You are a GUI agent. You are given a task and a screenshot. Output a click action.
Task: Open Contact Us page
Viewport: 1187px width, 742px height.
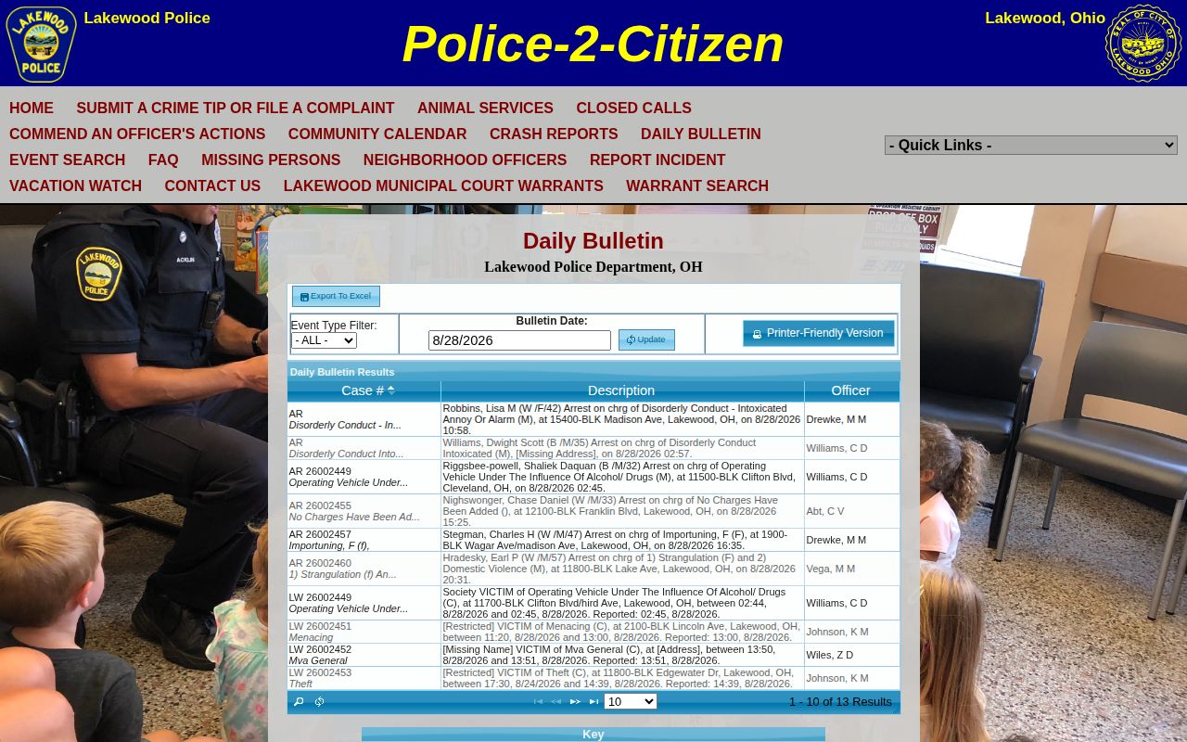pyautogui.click(x=212, y=185)
